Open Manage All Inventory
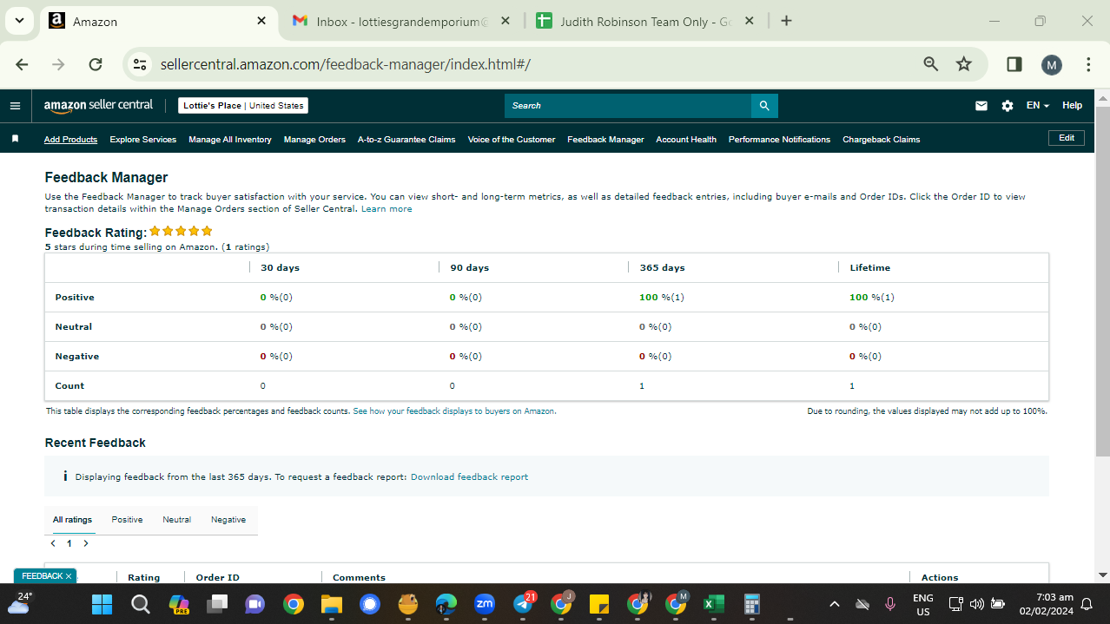This screenshot has width=1110, height=624. (230, 140)
